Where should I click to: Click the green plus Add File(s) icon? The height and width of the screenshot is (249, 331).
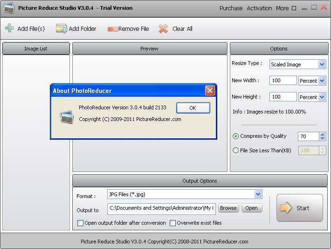pos(9,28)
